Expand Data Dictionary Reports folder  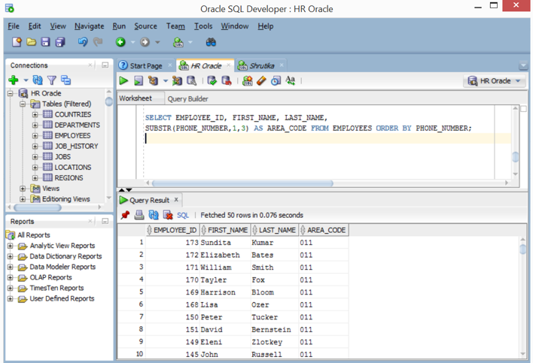pos(11,256)
